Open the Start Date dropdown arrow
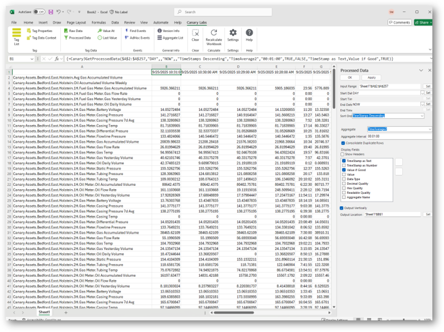 tap(422, 93)
